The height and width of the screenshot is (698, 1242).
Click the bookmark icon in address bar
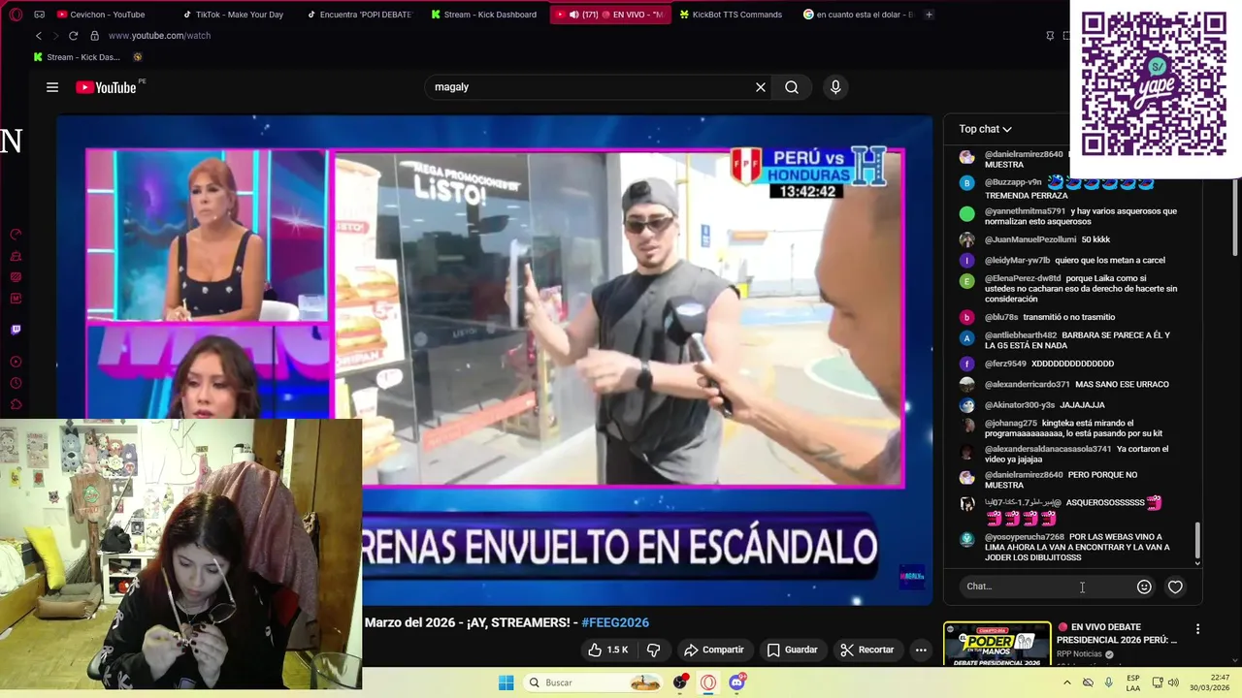point(1050,36)
